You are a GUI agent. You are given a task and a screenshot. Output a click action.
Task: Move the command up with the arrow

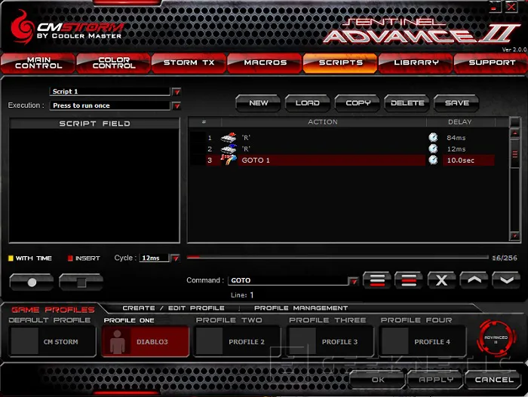point(474,280)
